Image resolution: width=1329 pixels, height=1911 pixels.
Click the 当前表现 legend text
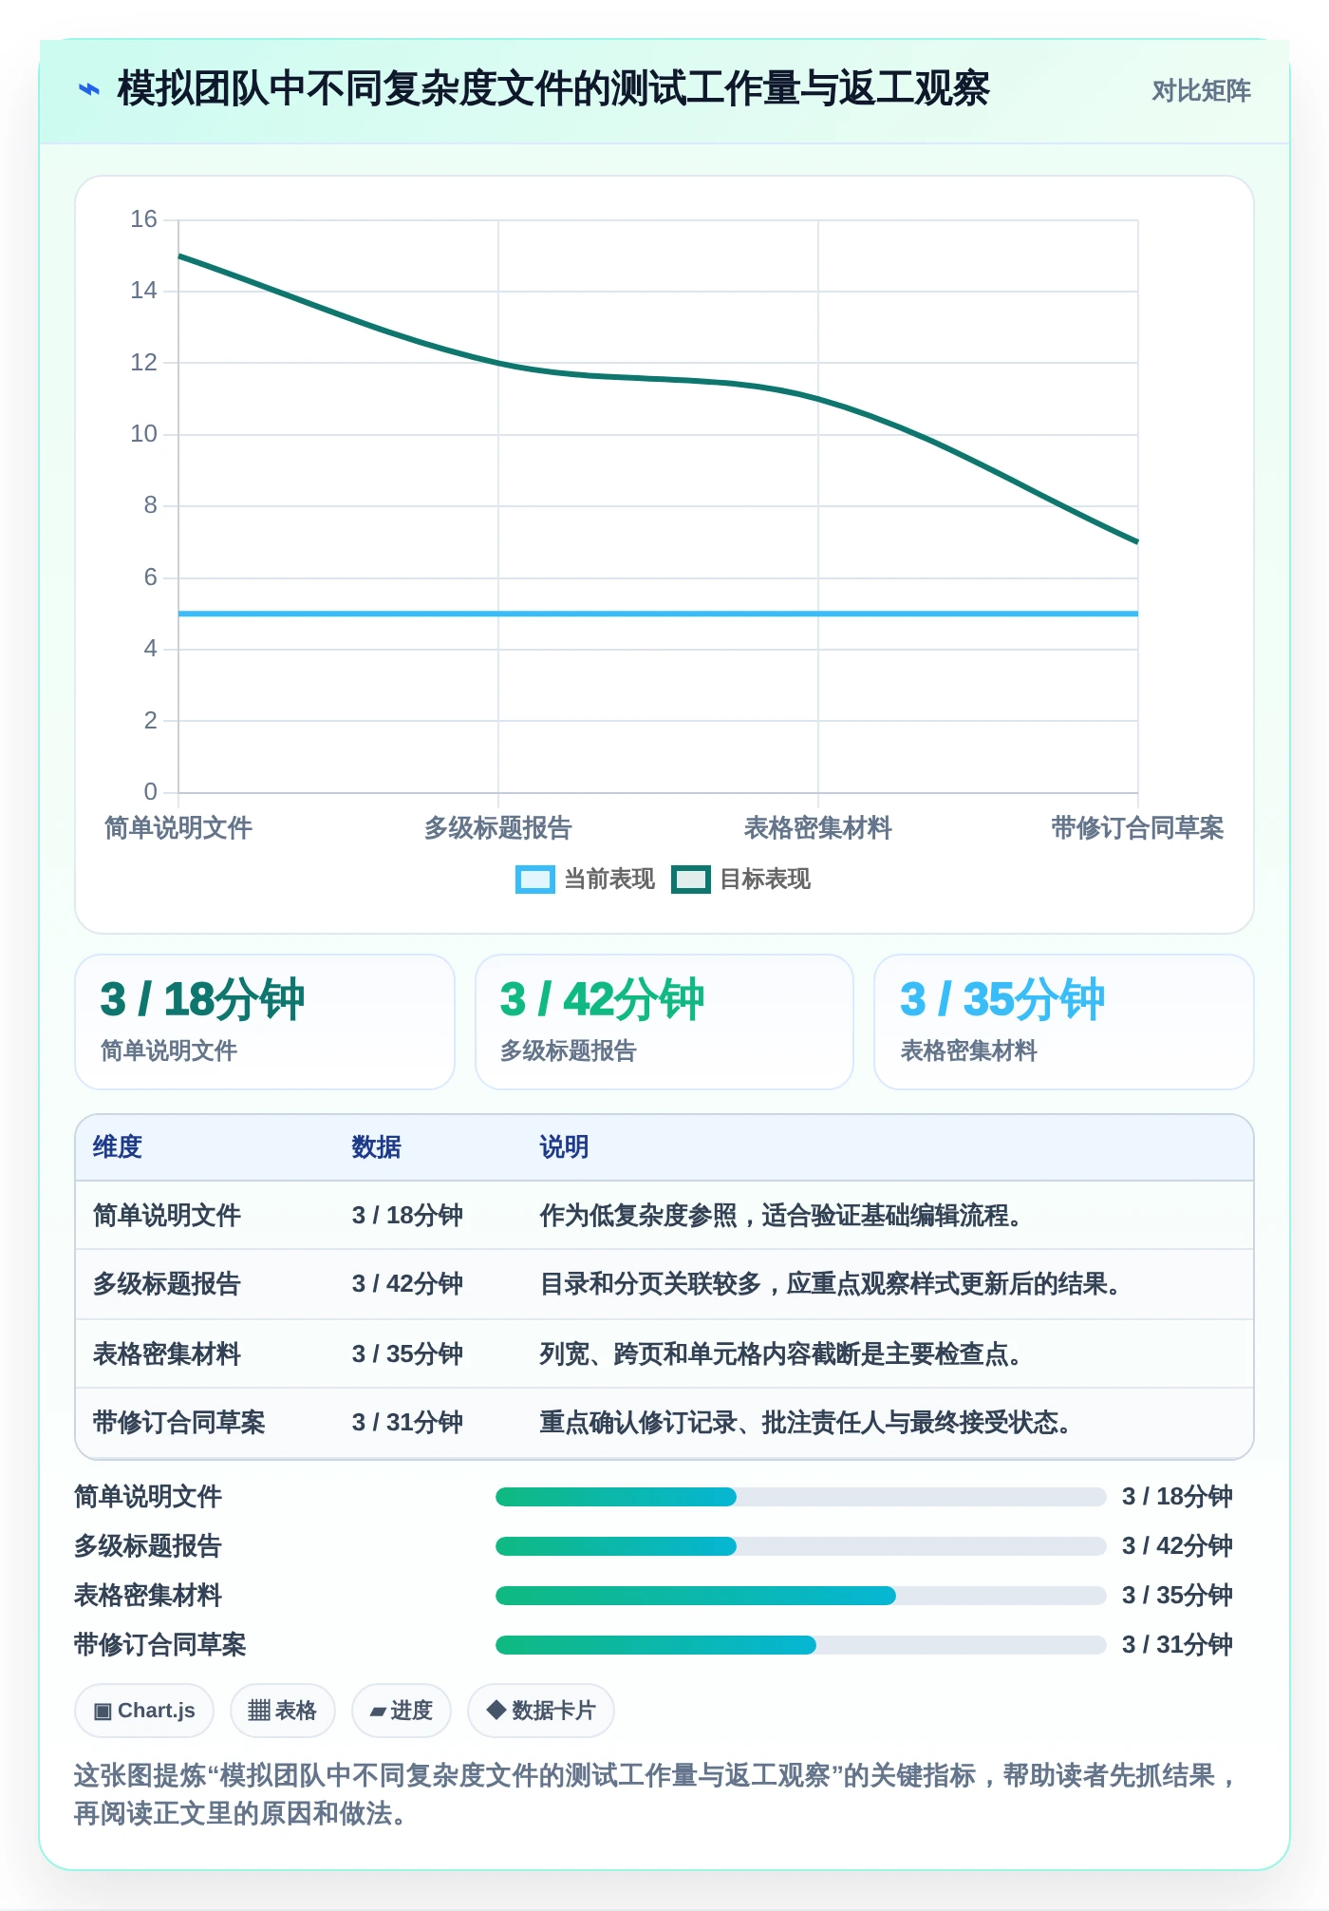tap(609, 880)
